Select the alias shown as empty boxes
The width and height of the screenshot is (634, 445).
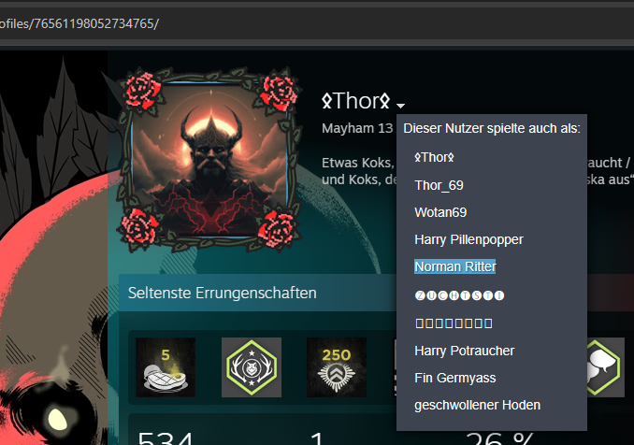(x=454, y=323)
